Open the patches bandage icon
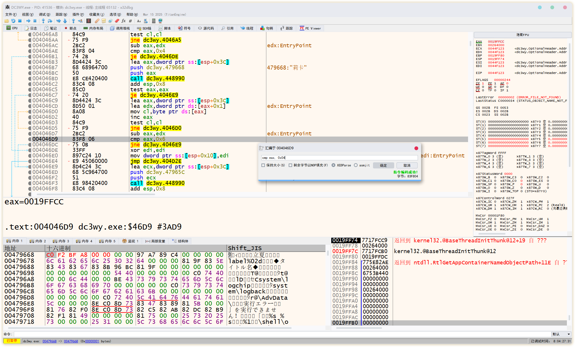 [97, 21]
